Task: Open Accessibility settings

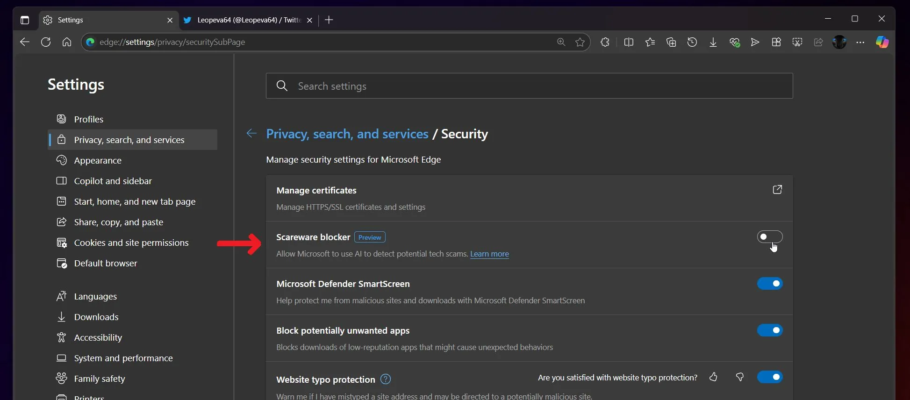Action: (x=132, y=337)
